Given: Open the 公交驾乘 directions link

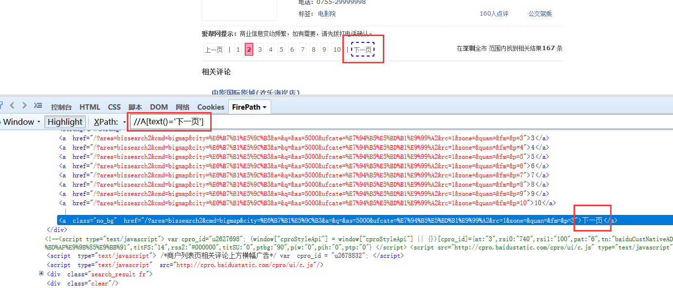Looking at the screenshot, I should (x=540, y=14).
